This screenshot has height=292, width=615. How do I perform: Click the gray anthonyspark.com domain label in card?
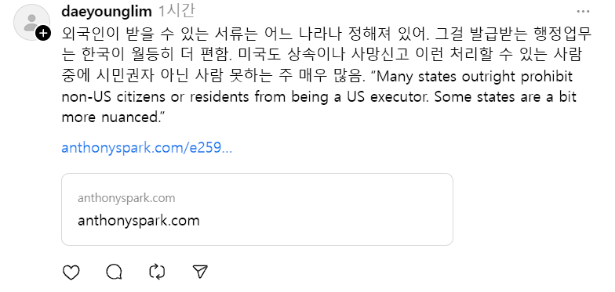(x=126, y=198)
